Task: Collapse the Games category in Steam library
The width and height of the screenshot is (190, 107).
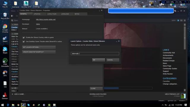Action: point(12,34)
